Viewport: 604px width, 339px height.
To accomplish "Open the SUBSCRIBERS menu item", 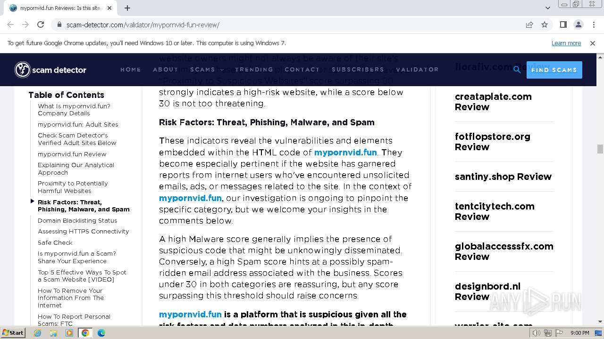I will (x=358, y=70).
